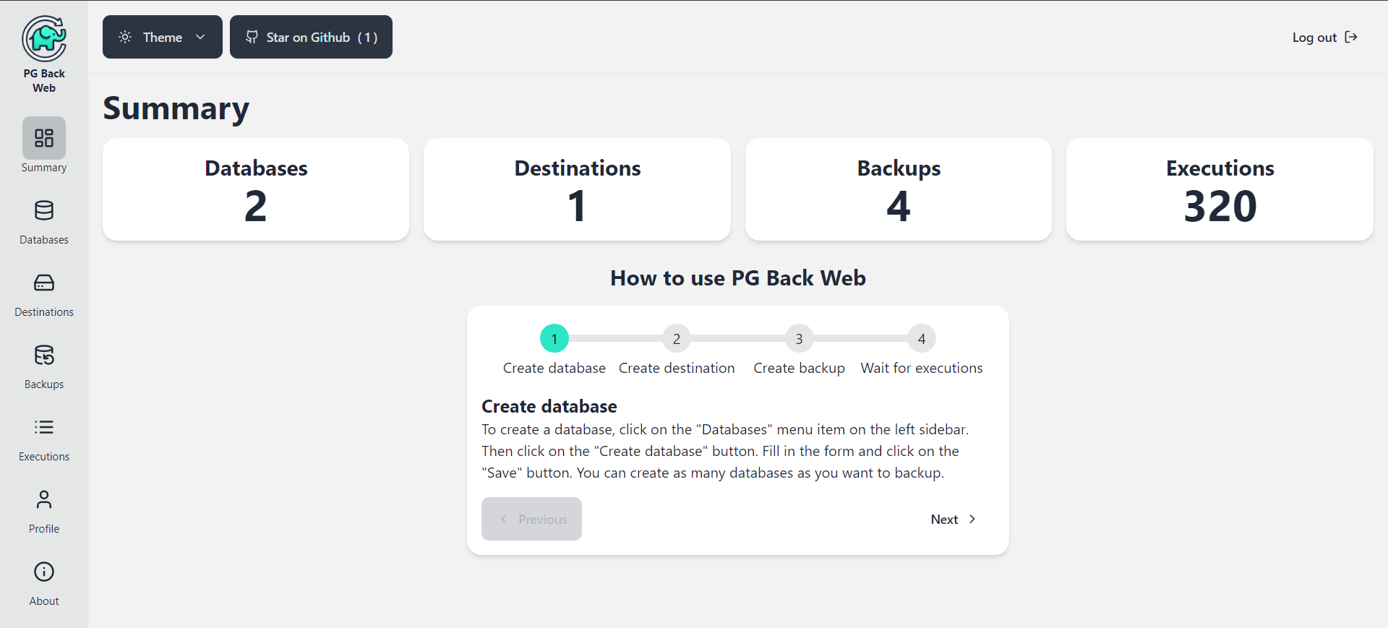Click the Executions count 320
1388x628 pixels.
point(1220,207)
